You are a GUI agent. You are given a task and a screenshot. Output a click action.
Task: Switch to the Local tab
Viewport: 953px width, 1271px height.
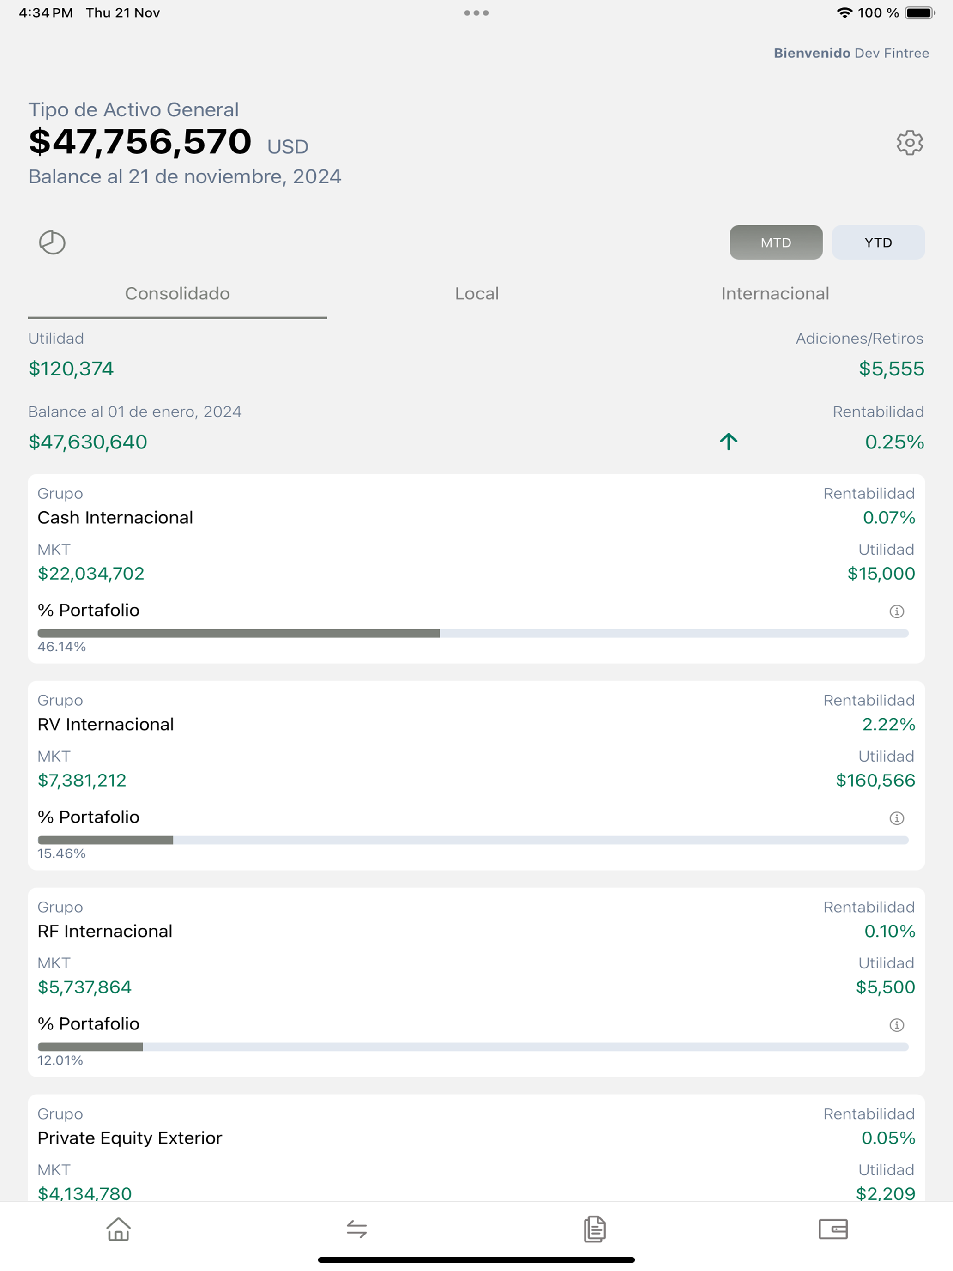click(x=477, y=294)
